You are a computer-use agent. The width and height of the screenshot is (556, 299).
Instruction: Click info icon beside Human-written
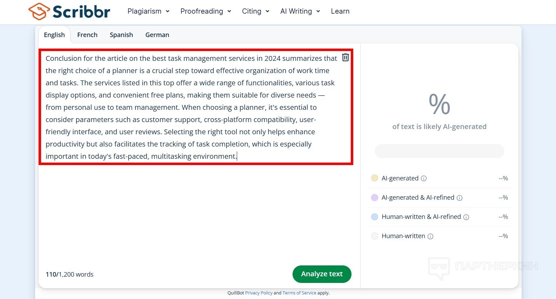click(430, 236)
